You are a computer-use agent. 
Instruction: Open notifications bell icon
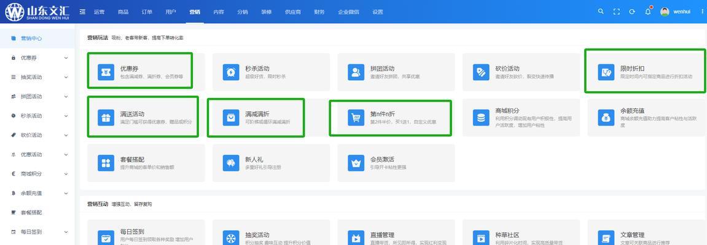[x=648, y=12]
